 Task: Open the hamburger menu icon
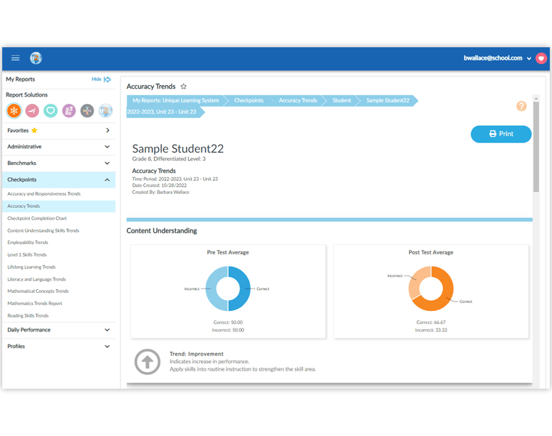[15, 58]
